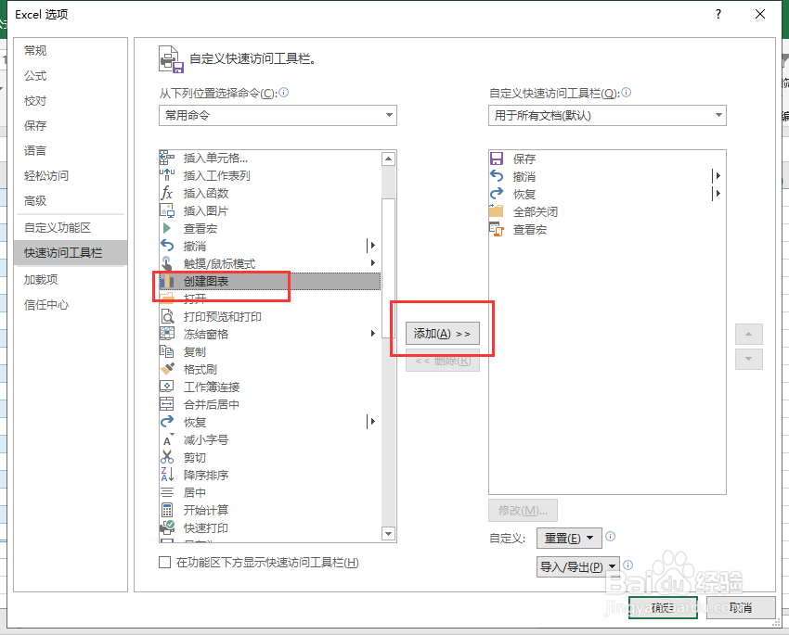Select the Freeze Panes (冻结窗格) icon
This screenshot has height=635, width=789.
(x=166, y=334)
